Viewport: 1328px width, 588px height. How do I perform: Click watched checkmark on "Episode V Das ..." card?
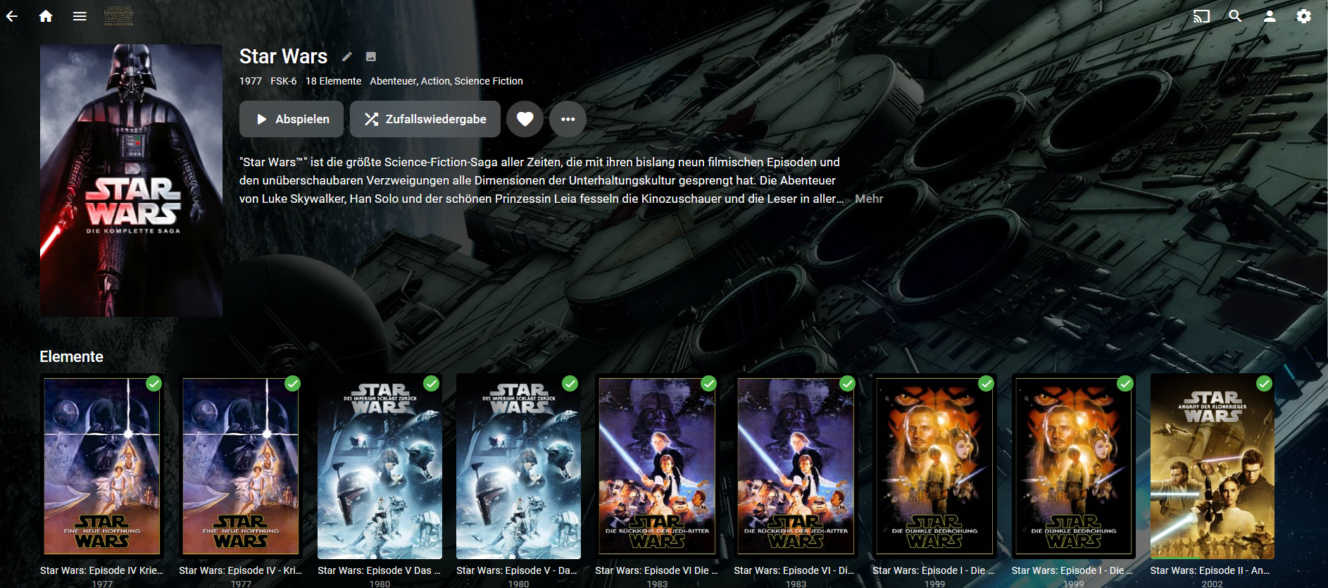tap(431, 383)
